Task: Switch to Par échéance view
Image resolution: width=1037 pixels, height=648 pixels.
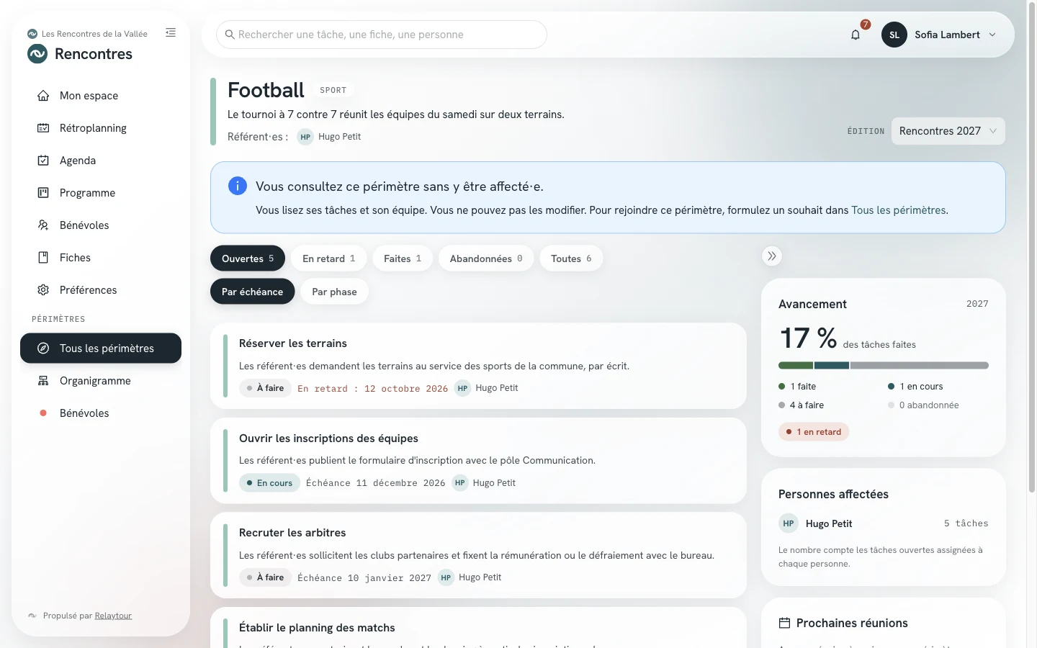Action: click(x=253, y=292)
